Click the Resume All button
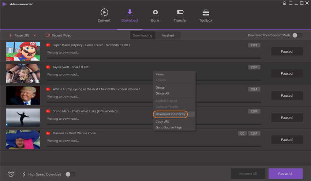Viewport: 311px width, 181px height. tap(248, 174)
